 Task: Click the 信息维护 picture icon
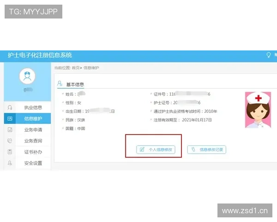click(x=10, y=118)
